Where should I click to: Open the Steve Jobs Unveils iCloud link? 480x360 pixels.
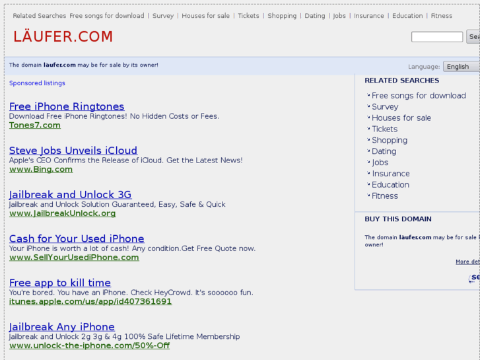click(73, 151)
